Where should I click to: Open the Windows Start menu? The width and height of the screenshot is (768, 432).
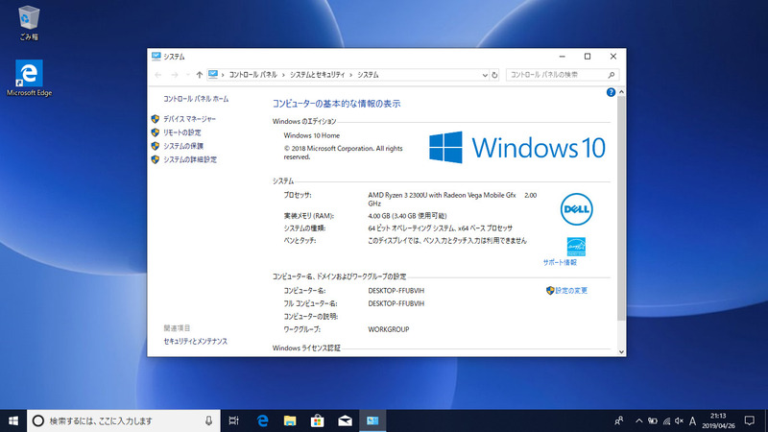pyautogui.click(x=13, y=420)
